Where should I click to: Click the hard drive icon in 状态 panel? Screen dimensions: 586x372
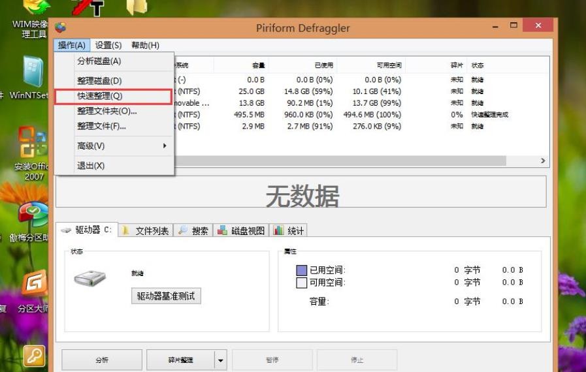(90, 278)
